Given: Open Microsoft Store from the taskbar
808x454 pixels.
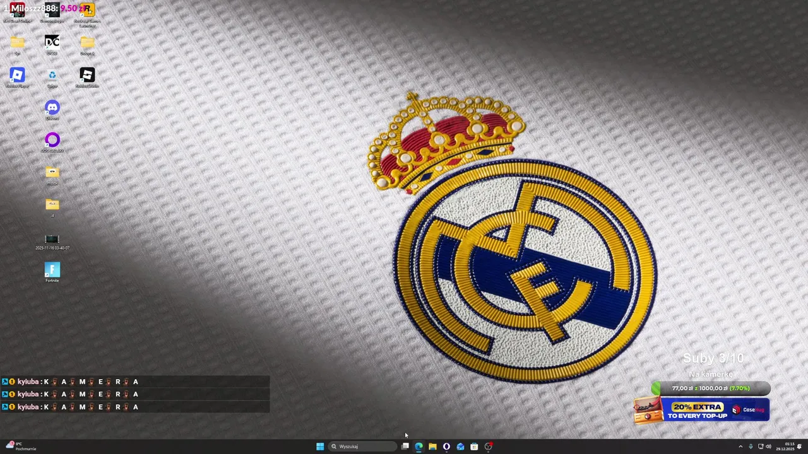Looking at the screenshot, I should 474,446.
